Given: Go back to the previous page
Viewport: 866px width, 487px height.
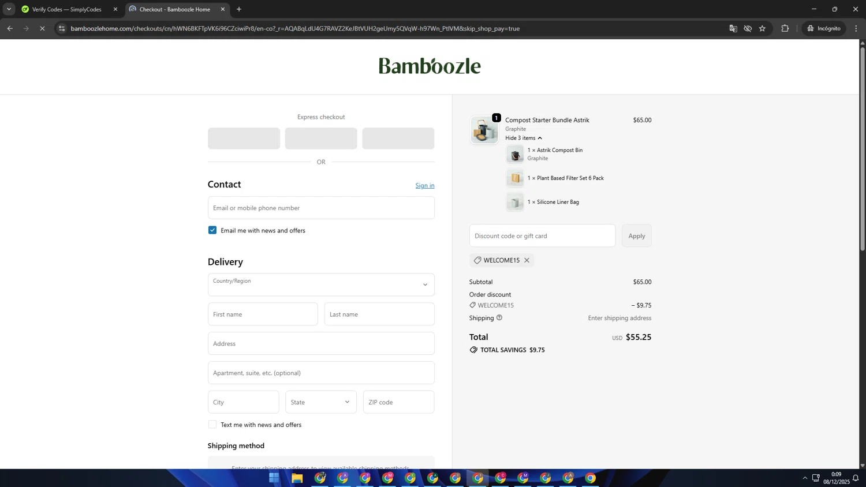Looking at the screenshot, I should point(10,28).
